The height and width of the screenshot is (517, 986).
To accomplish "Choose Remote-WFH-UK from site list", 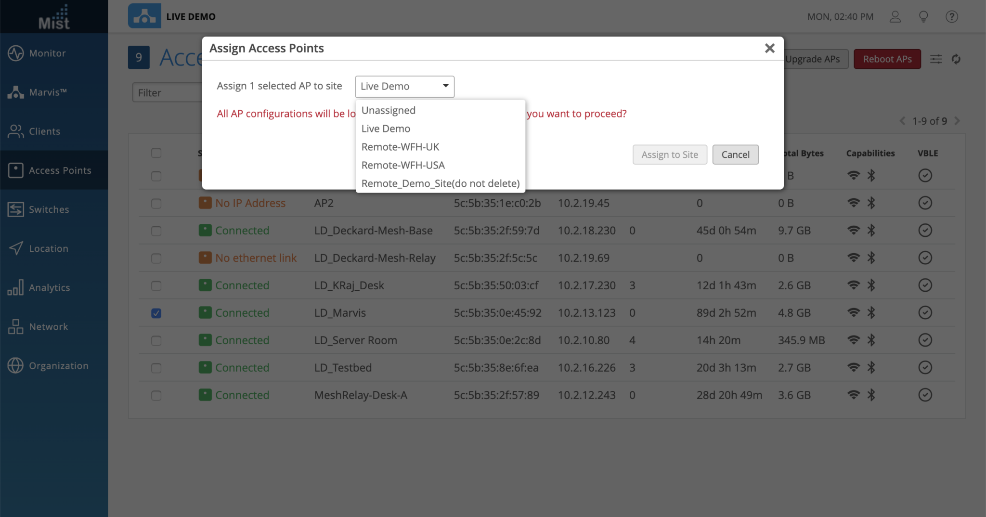I will coord(400,147).
